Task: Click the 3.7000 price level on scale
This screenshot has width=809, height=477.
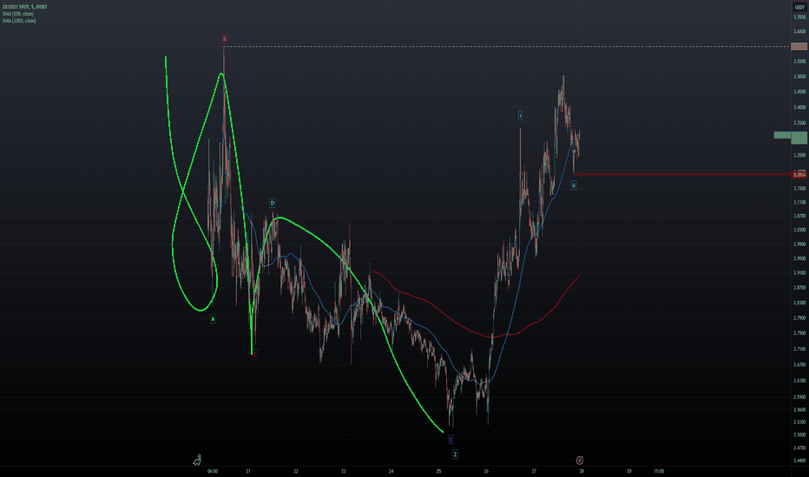Action: coord(799,17)
